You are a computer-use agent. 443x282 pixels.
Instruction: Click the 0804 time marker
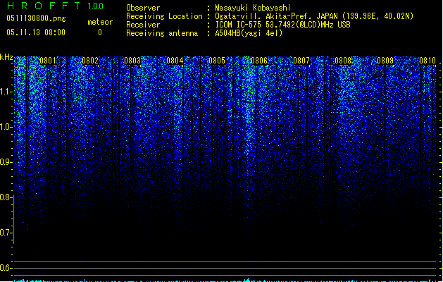(175, 61)
